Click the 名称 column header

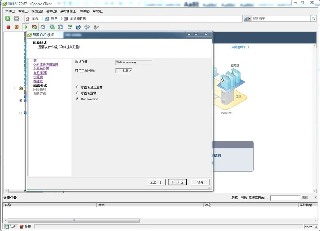click(50, 205)
